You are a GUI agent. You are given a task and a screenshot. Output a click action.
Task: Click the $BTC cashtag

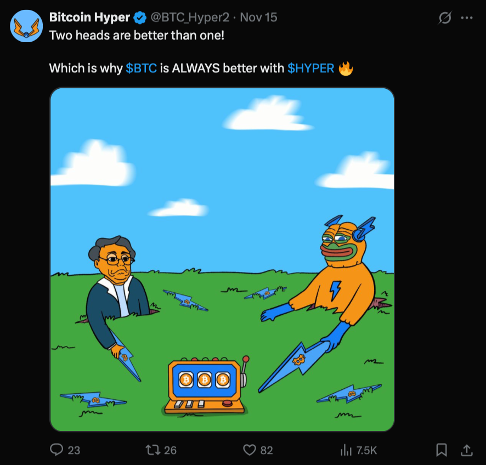142,69
